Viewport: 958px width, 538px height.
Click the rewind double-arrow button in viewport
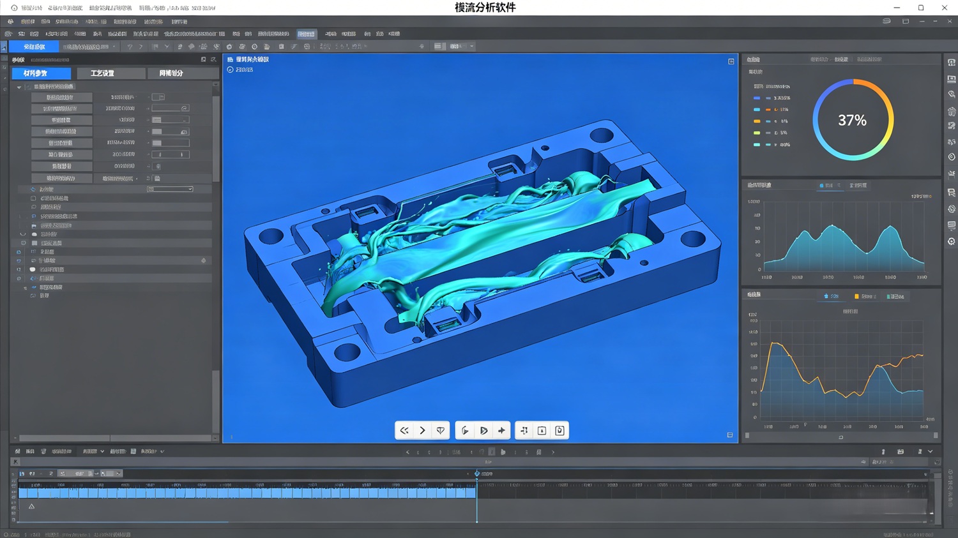(404, 431)
